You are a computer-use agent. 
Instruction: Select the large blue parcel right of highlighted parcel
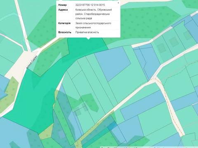[x=113, y=63]
